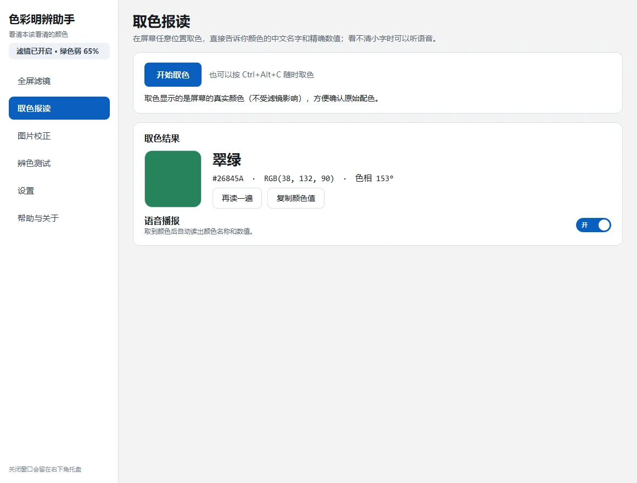Click the 看清本该看清的颜色 subtitle

click(x=38, y=35)
